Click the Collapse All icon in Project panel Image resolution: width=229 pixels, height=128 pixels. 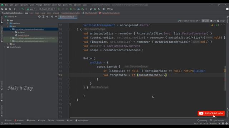tap(47, 17)
